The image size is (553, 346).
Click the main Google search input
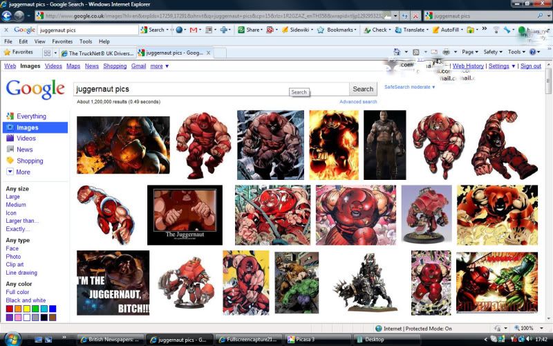pyautogui.click(x=211, y=89)
